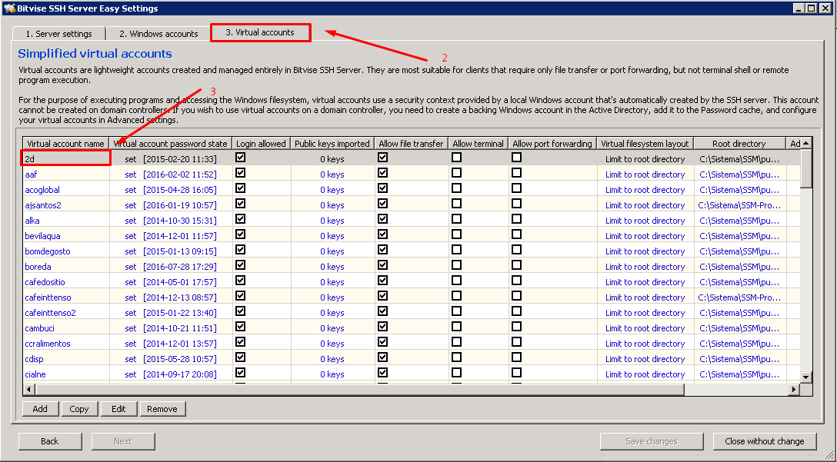Toggle Login allowed for boreda
This screenshot has width=837, height=462.
coord(240,266)
